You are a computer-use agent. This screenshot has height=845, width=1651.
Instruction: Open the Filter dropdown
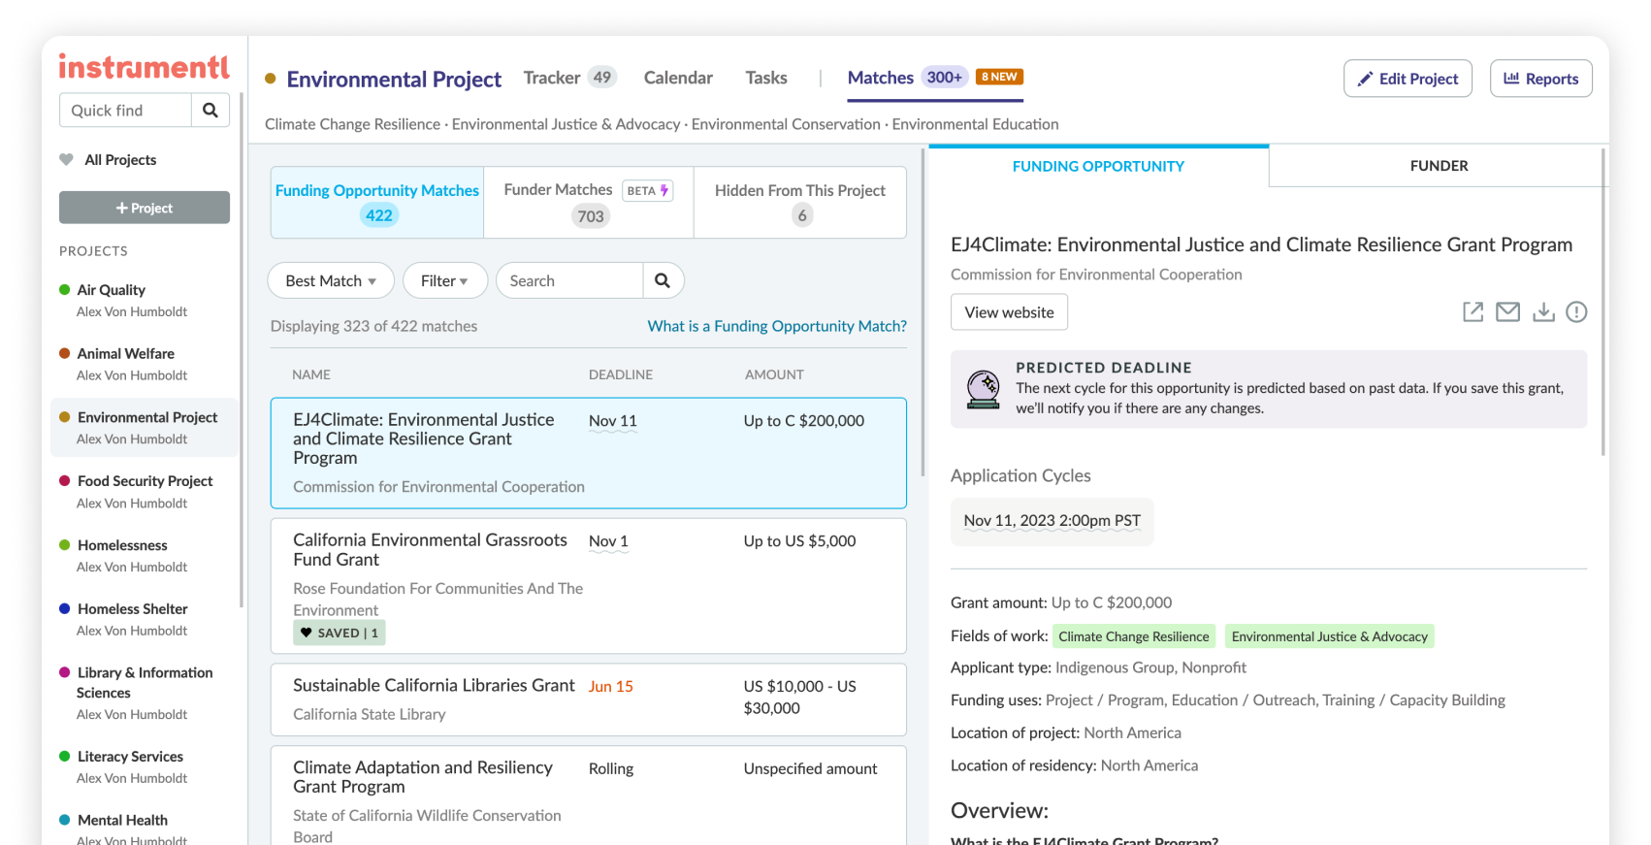tap(444, 280)
